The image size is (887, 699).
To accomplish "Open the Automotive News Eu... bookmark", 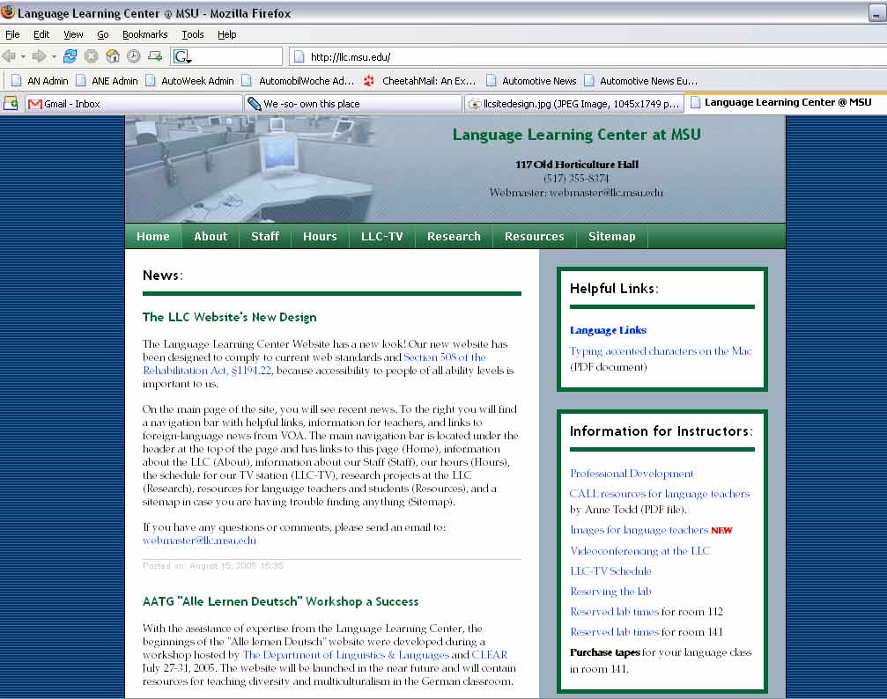I will (641, 81).
